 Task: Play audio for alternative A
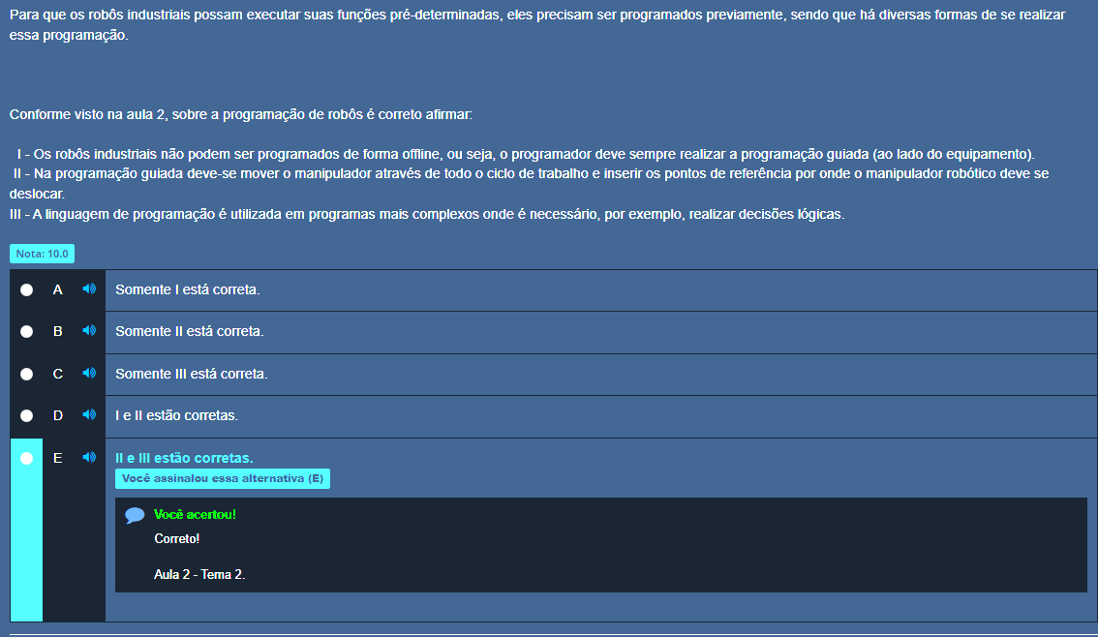pos(89,289)
